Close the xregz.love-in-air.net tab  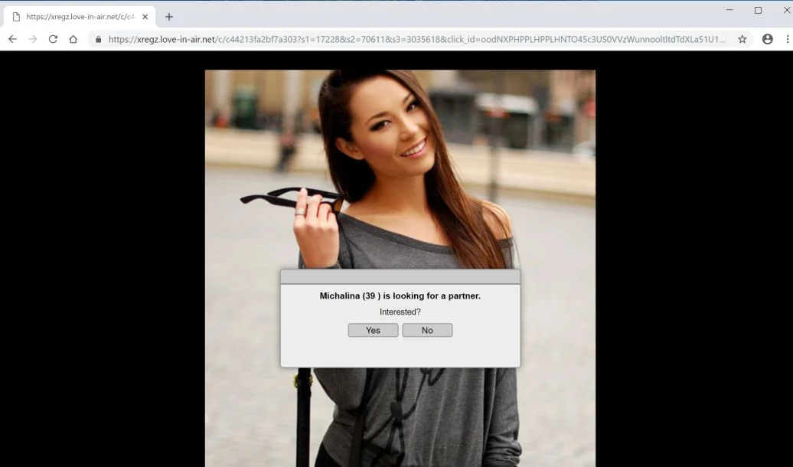point(145,17)
